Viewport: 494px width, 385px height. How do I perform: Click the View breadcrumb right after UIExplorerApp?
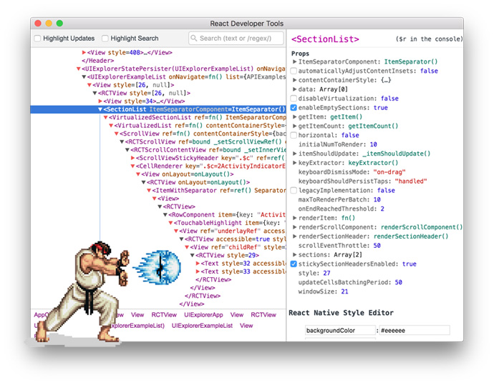click(236, 315)
